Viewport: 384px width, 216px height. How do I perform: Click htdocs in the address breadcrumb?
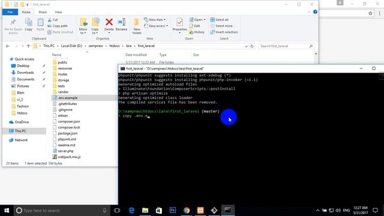click(115, 46)
